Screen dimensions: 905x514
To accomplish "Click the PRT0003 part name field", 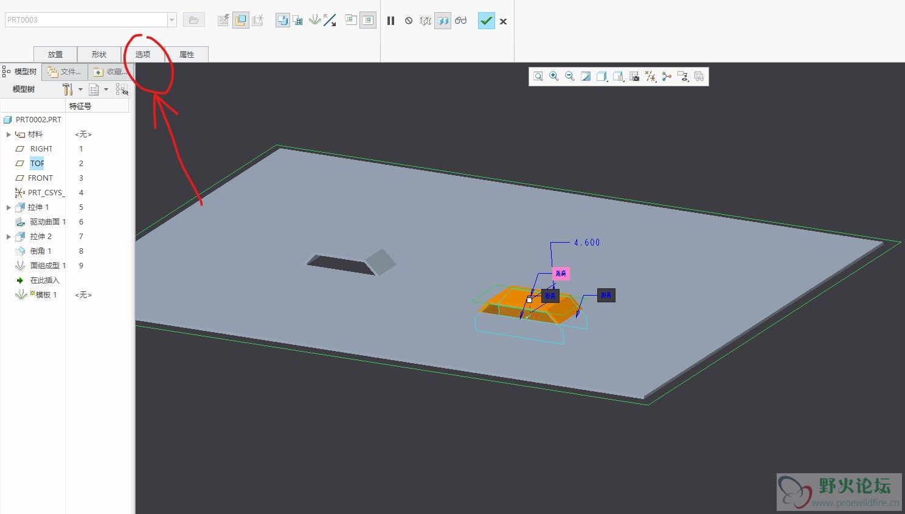I will (86, 20).
